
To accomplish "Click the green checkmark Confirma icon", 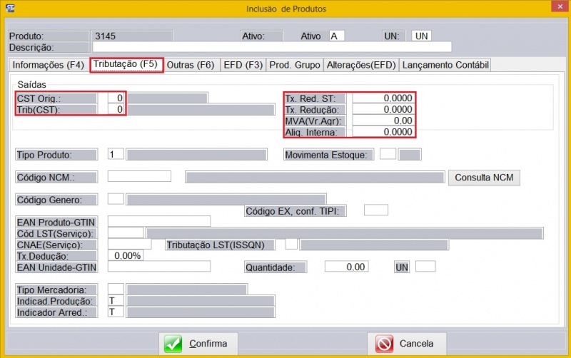I will [173, 344].
